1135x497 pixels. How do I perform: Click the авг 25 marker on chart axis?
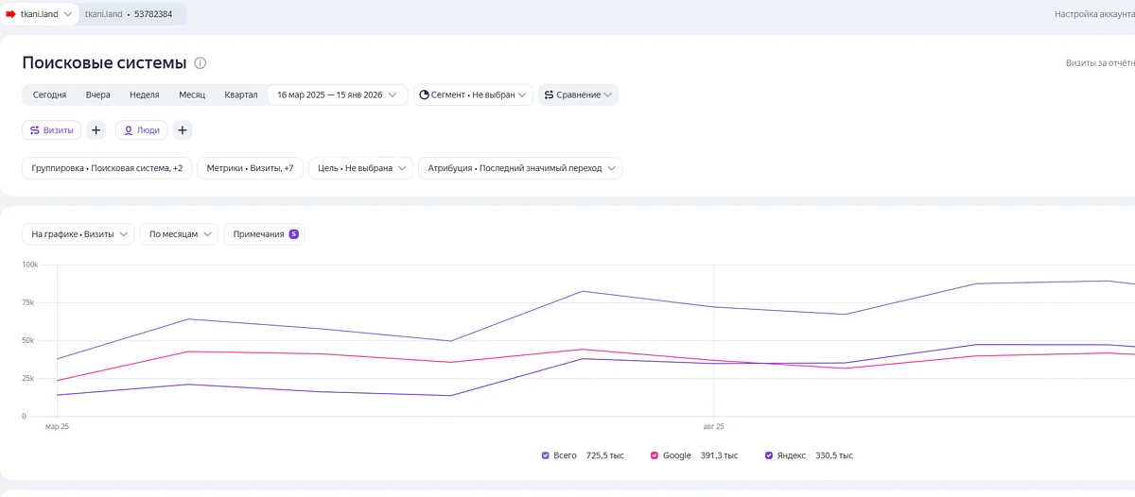713,427
